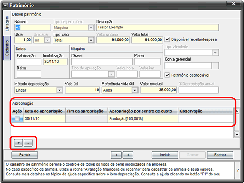The image size is (244, 183).
Task: Click the minus button to remove appropriation
Action: (28, 143)
